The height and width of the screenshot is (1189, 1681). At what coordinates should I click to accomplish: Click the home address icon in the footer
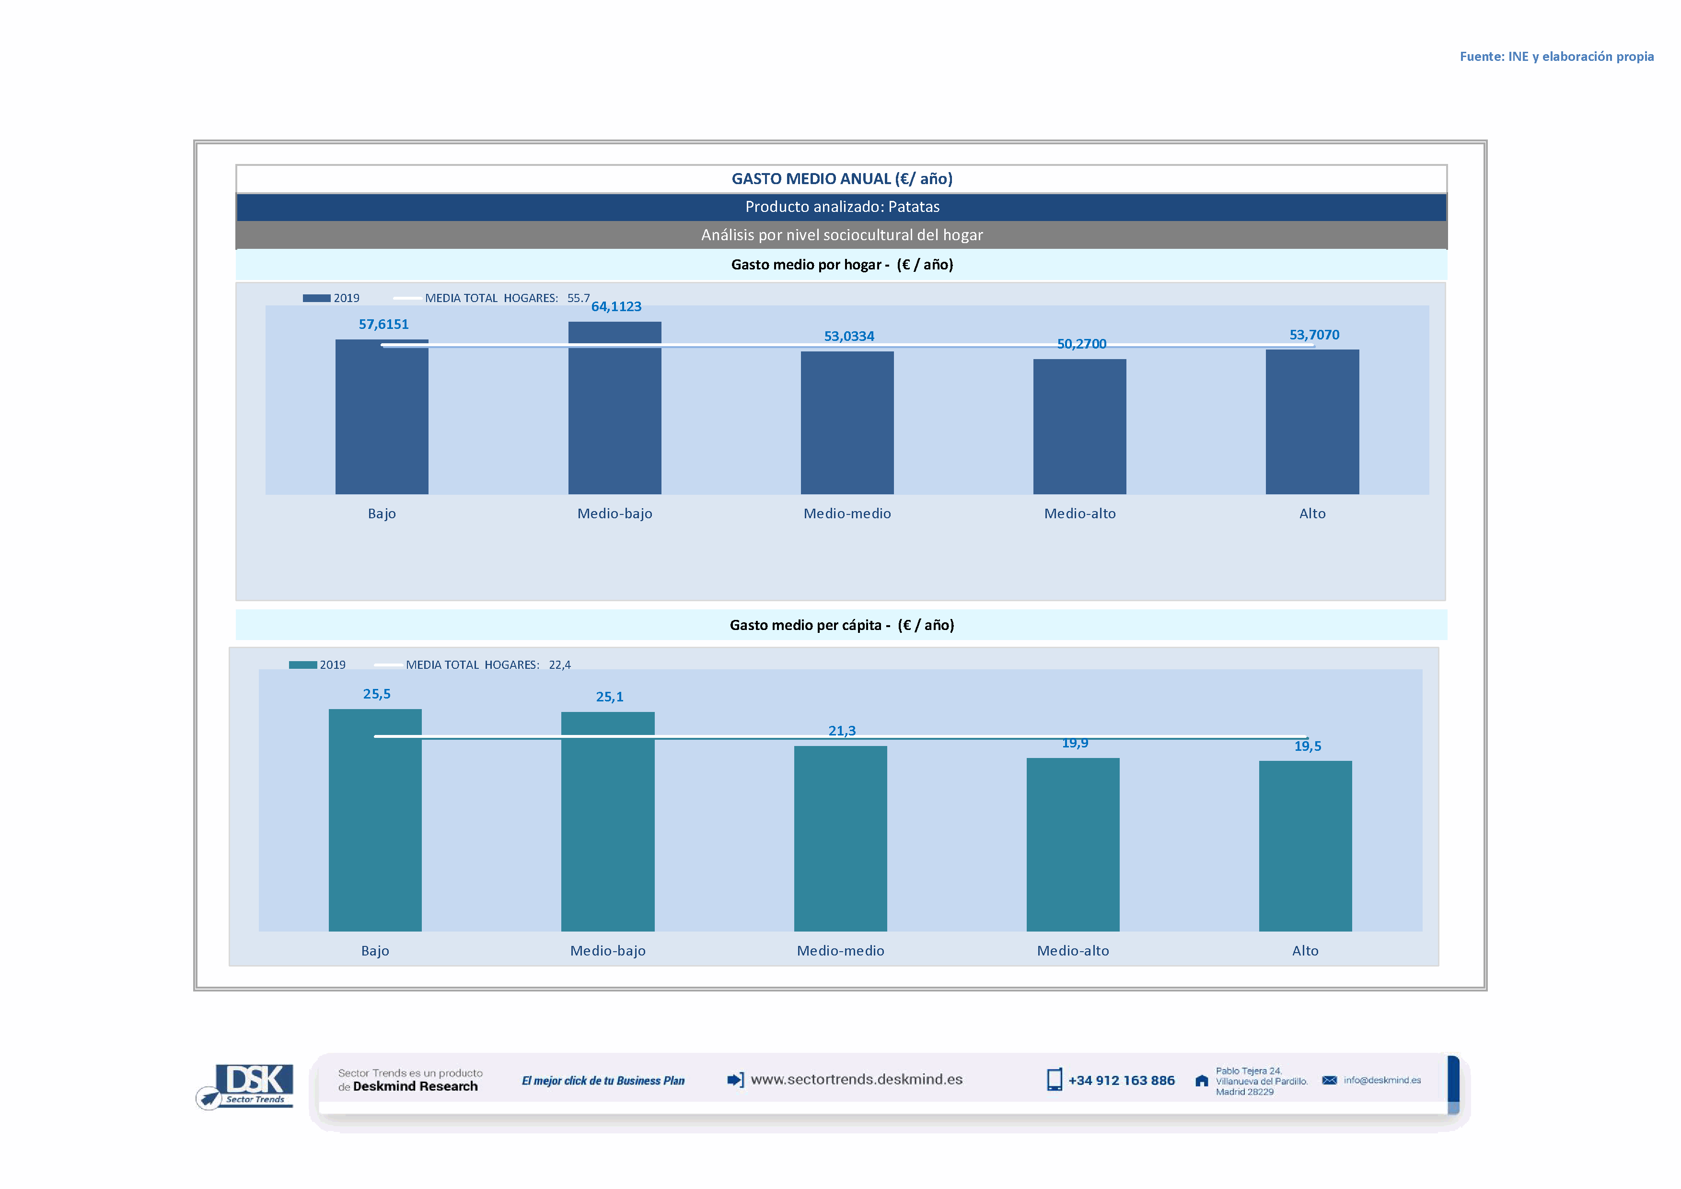1202,1081
